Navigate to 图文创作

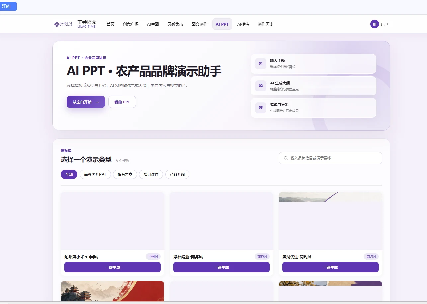200,24
